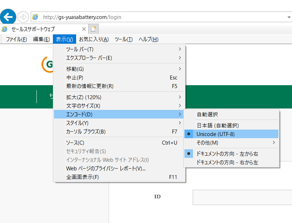The image size is (292, 223).
Task: Click the エンコード(D) menu entry
Action: tap(119, 114)
